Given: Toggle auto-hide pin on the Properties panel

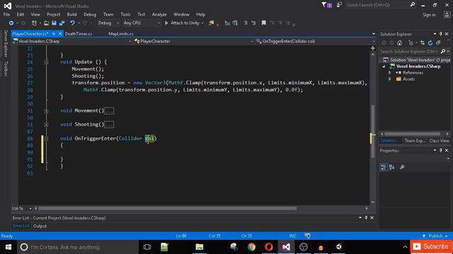Looking at the screenshot, I should (x=440, y=150).
